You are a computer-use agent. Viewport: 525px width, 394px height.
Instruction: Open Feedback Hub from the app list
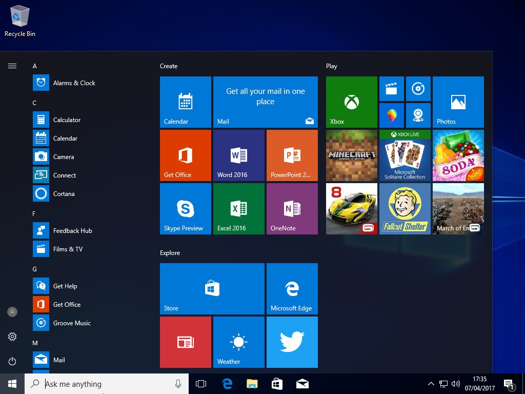[x=72, y=231]
